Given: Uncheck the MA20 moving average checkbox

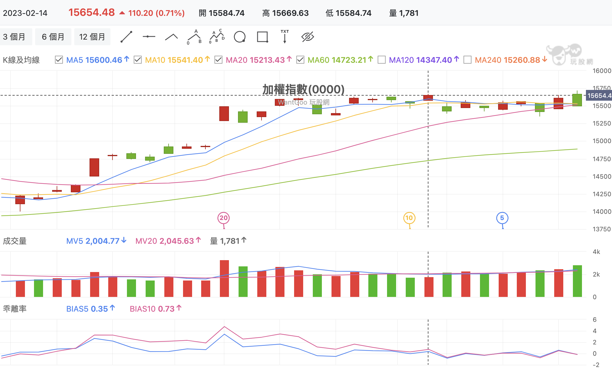Looking at the screenshot, I should click(218, 60).
